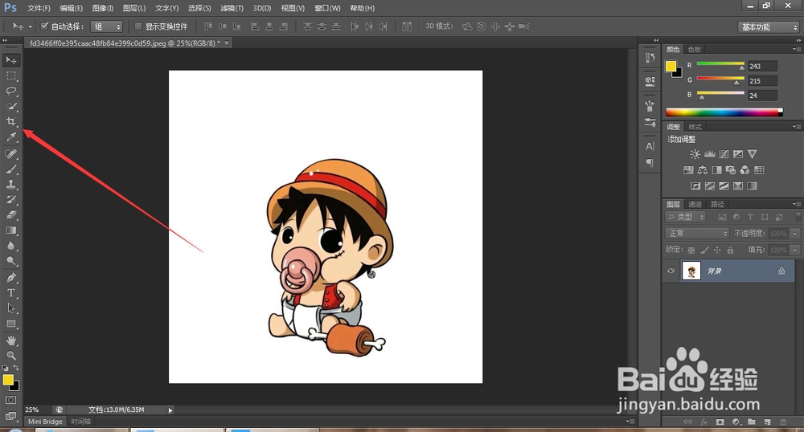Add Curves adjustment
This screenshot has width=804, height=432.
[724, 154]
